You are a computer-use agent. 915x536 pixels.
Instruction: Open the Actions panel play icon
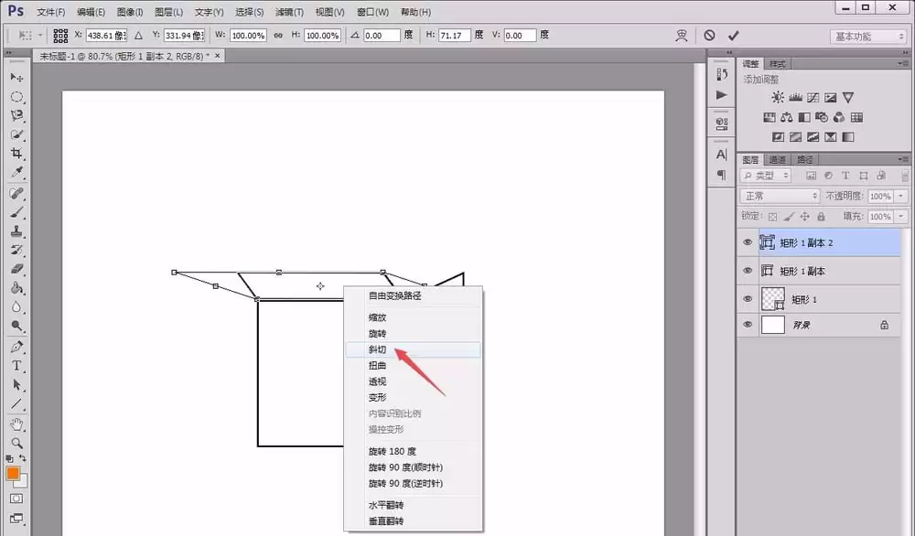(722, 94)
